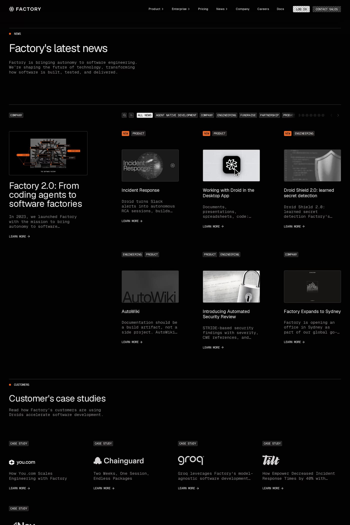This screenshot has height=525, width=350.
Task: Click Learn More under Factory Expands to Sydney
Action: [x=294, y=342]
